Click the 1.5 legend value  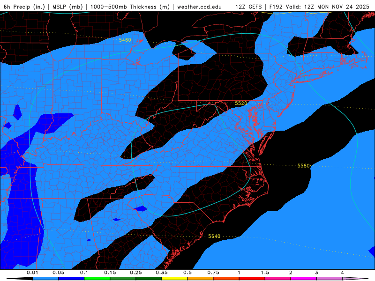pos(265,273)
